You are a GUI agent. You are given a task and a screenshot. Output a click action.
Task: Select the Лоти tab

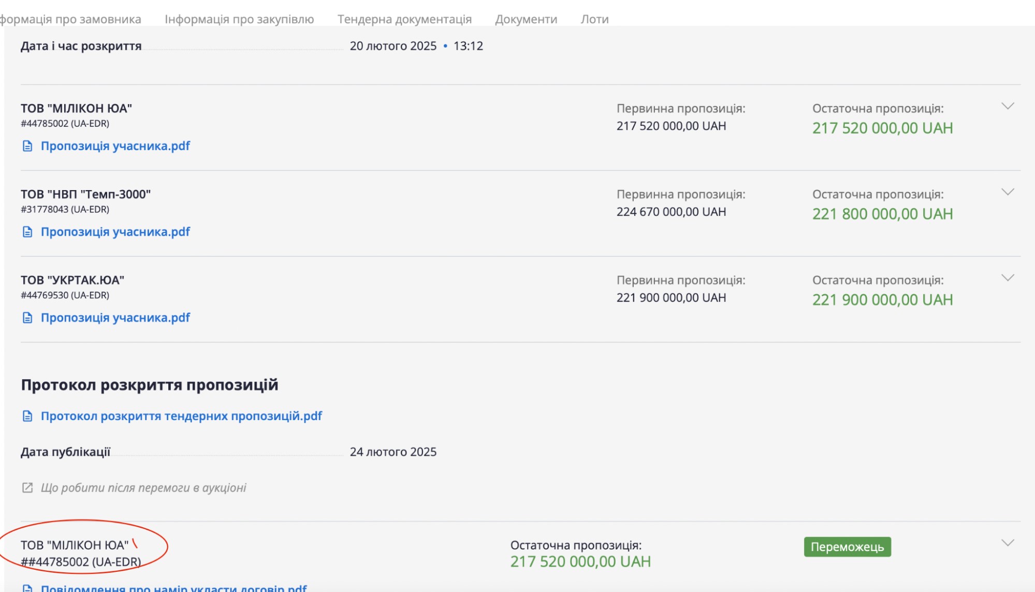[x=594, y=19]
